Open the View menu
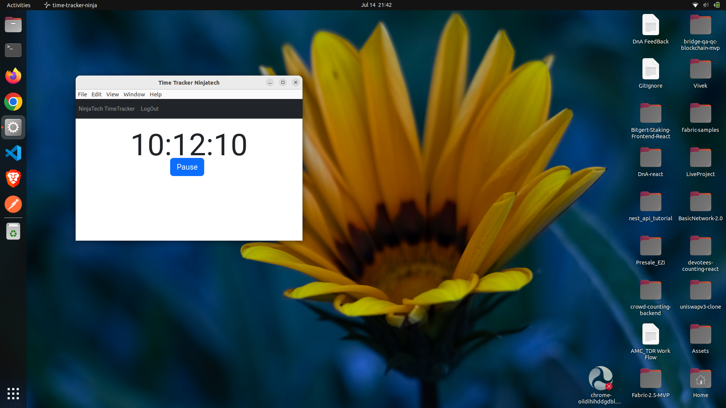This screenshot has width=726, height=408. (112, 94)
